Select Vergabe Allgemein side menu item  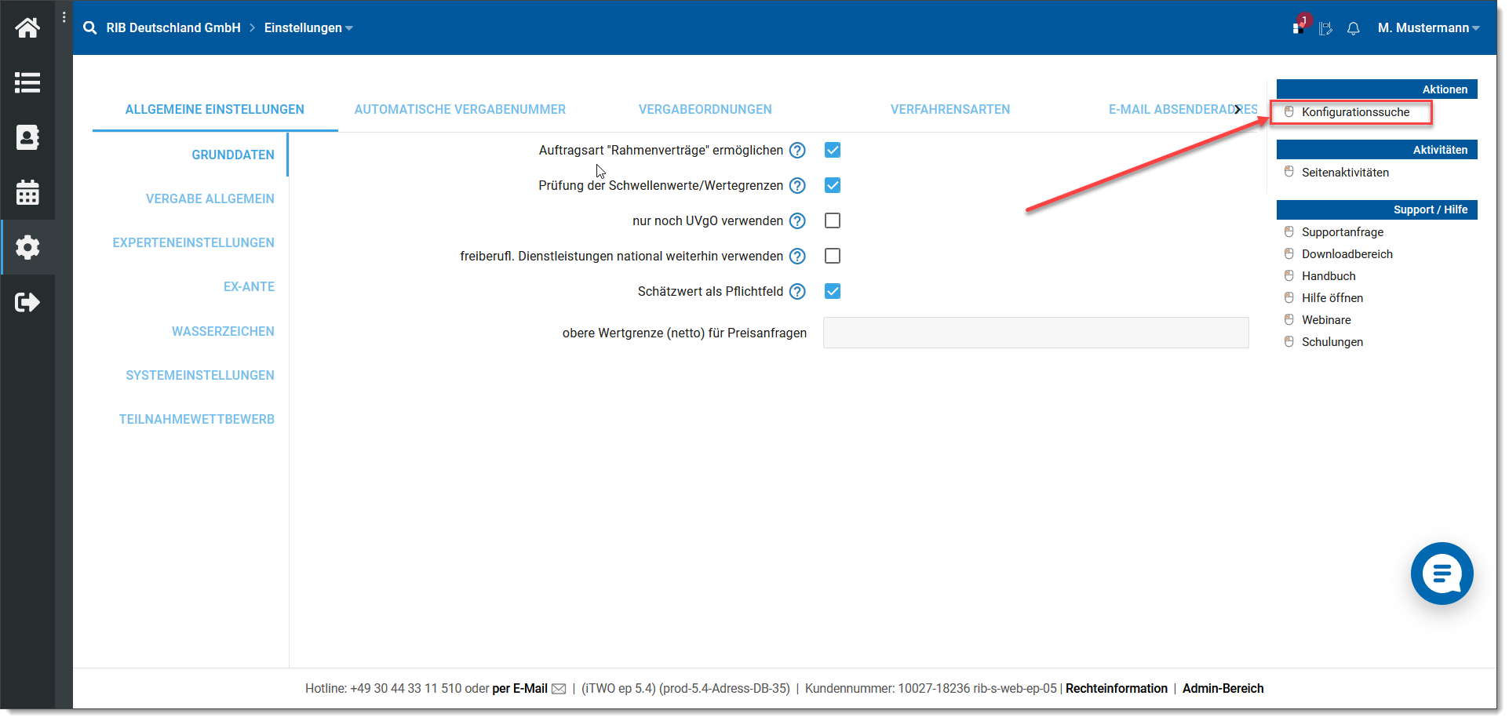210,198
